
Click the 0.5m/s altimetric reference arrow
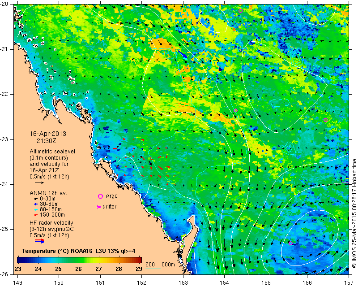click(x=39, y=183)
